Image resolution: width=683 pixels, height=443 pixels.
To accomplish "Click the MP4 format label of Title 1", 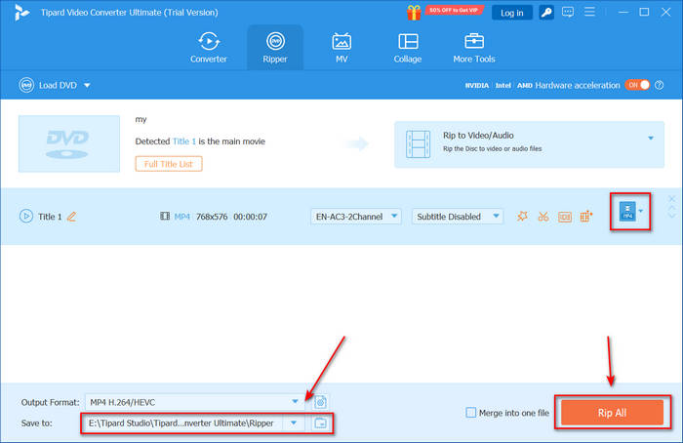I will tap(182, 217).
